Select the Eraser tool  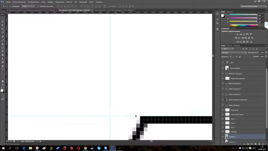click(3, 51)
